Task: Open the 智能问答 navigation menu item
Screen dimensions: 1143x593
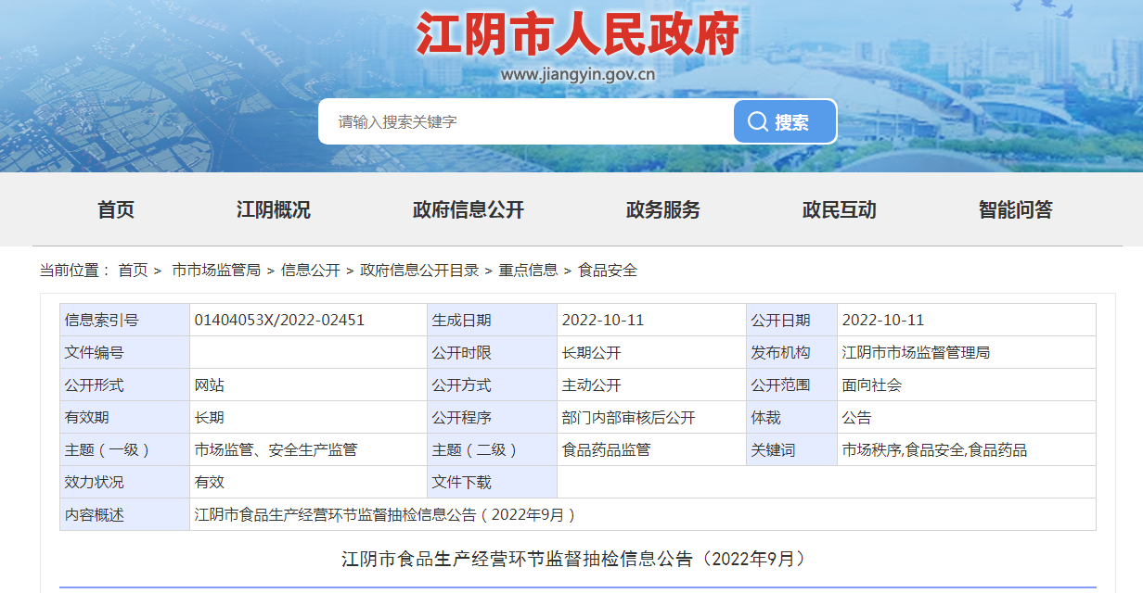Action: click(1016, 210)
